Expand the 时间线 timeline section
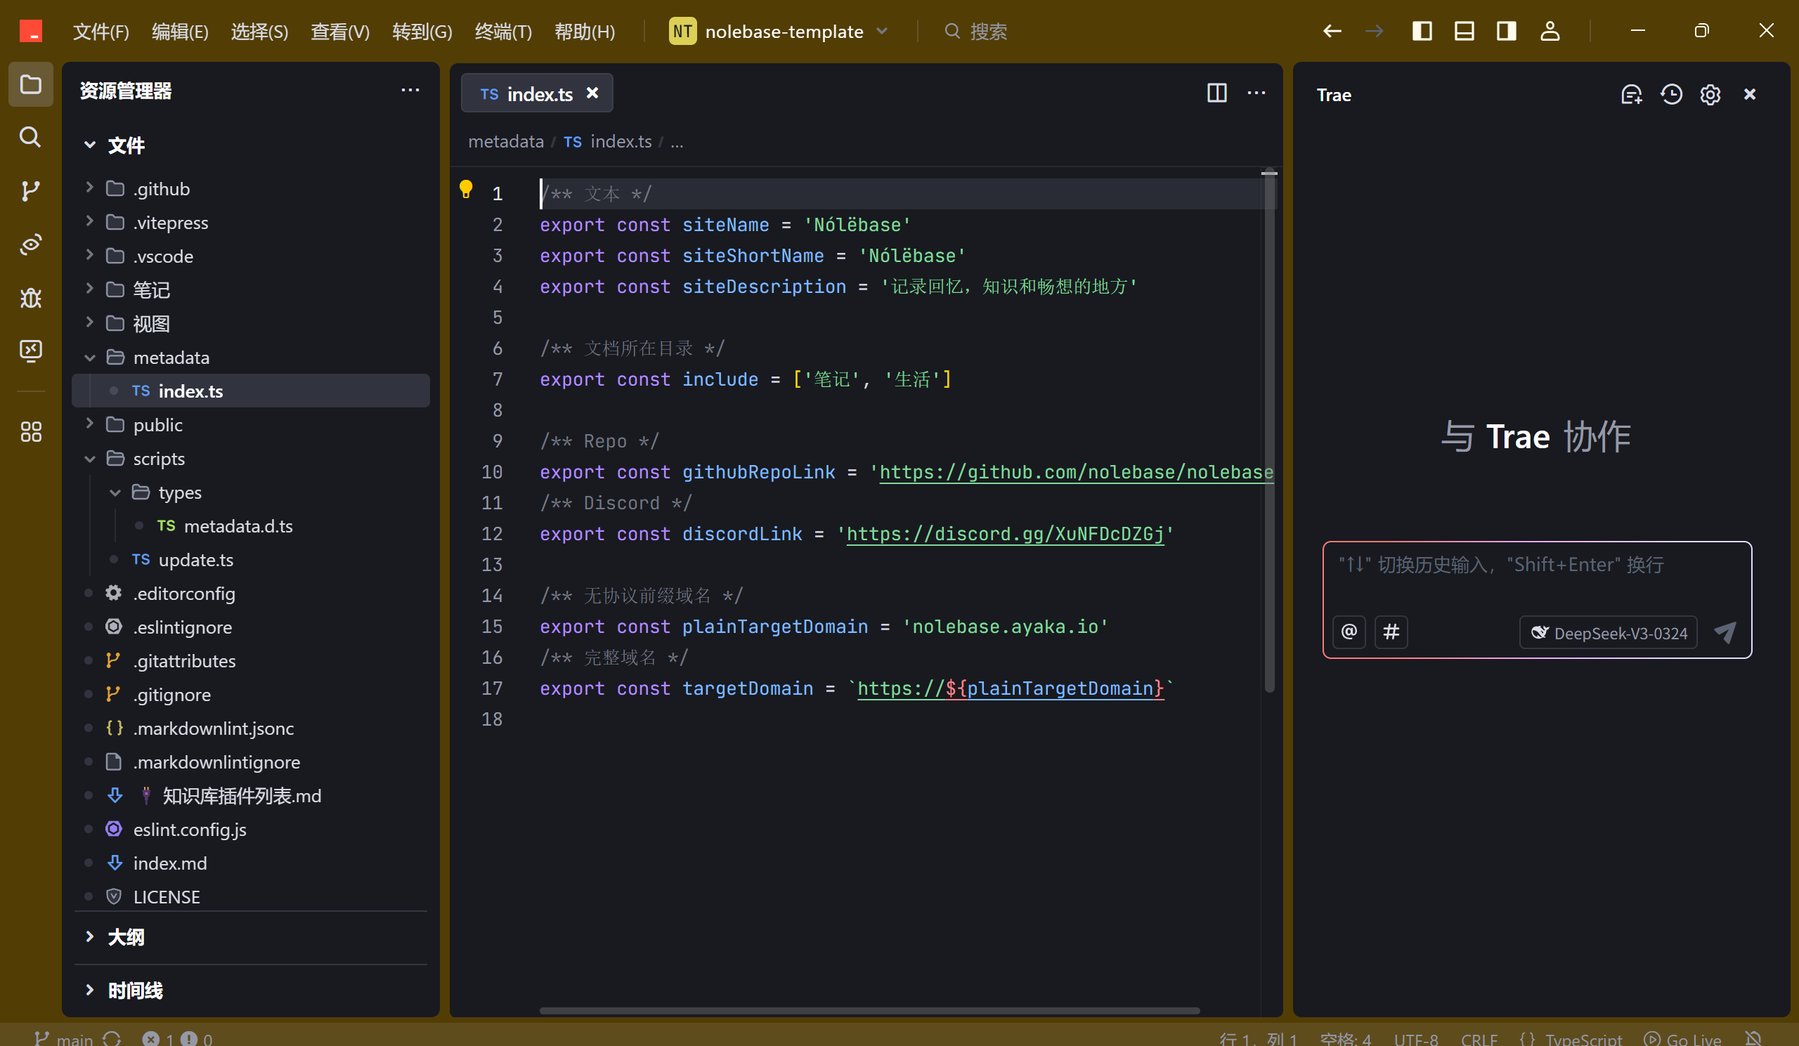Viewport: 1799px width, 1046px height. [89, 990]
